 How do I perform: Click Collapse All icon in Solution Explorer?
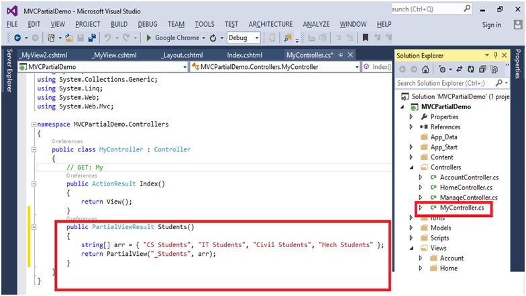point(482,70)
